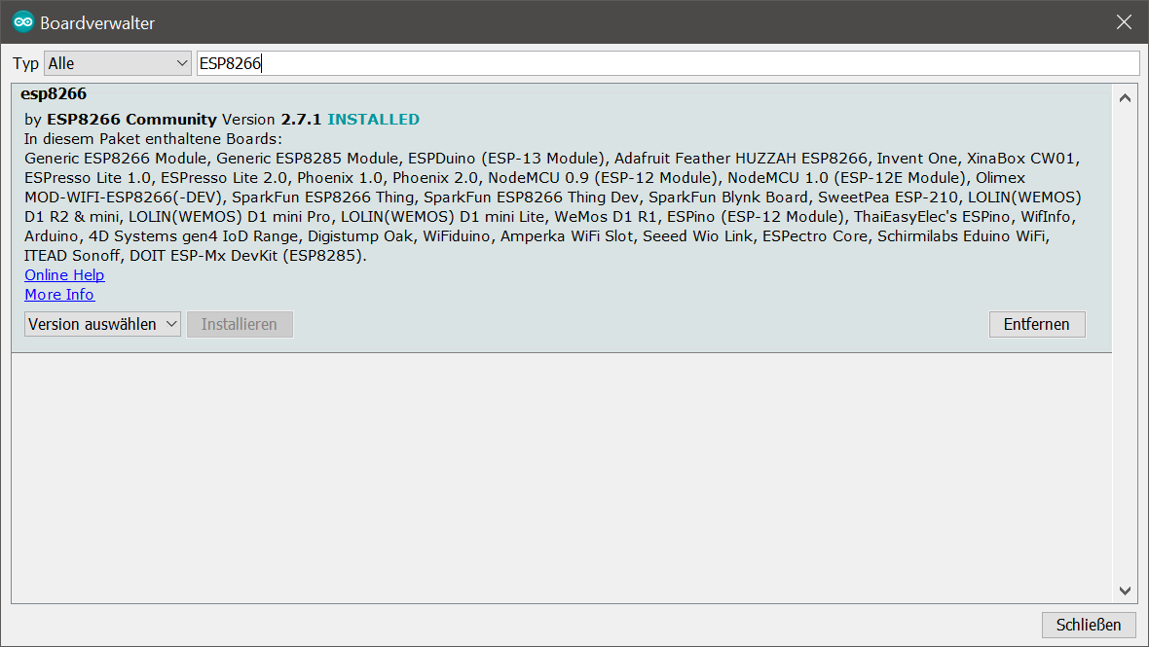
Task: Click the scrollbar up arrow
Action: 1125,98
